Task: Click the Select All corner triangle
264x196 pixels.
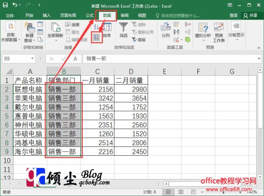Action: (x=9, y=71)
